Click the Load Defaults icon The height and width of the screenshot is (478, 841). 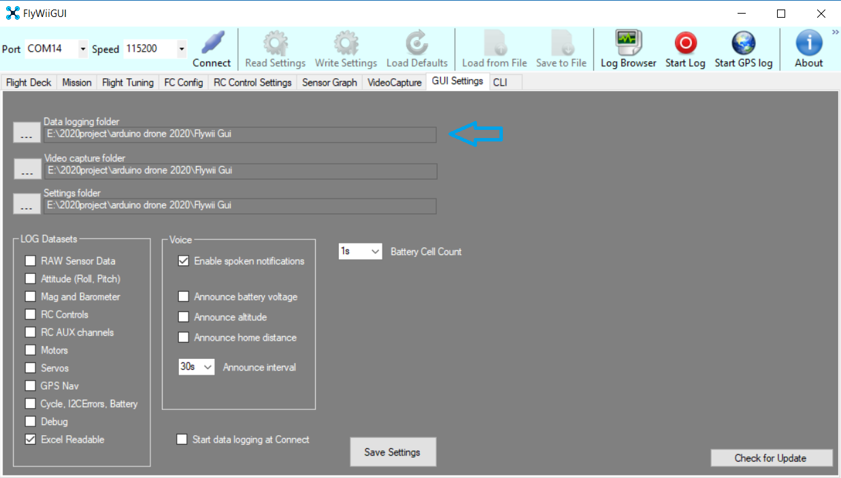pyautogui.click(x=416, y=44)
